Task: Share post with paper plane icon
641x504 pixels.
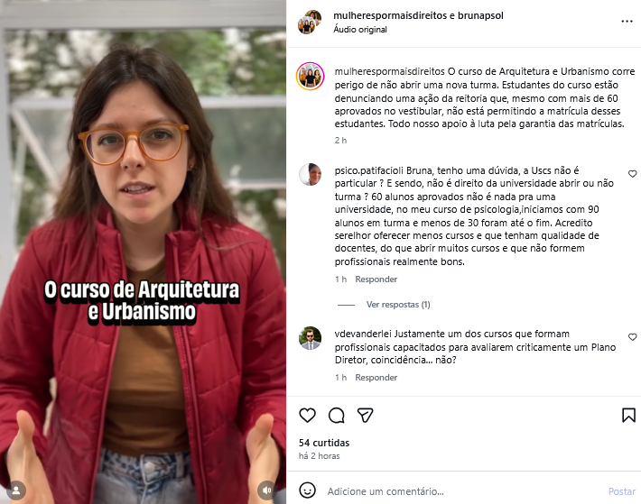Action: point(365,415)
